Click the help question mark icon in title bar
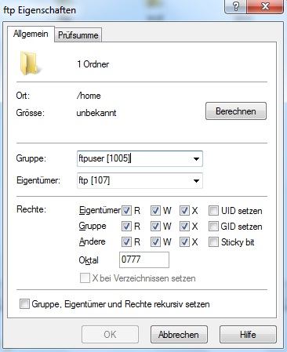Screen dimensions: 287x352 click(236, 6)
